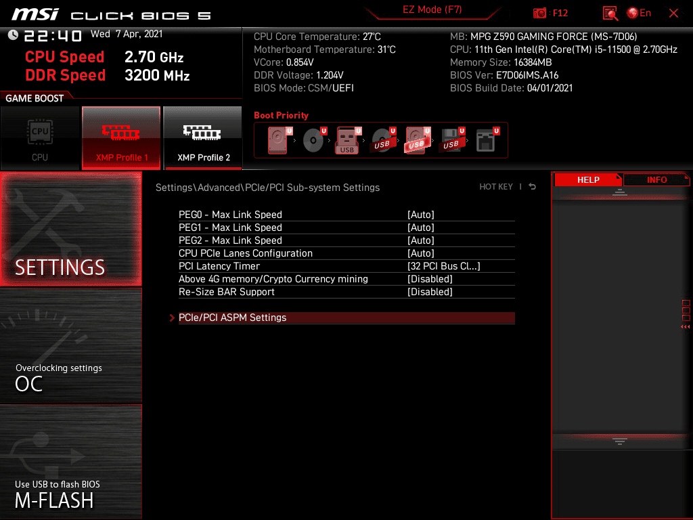Switch to EZ Mode (F7)

(432, 9)
